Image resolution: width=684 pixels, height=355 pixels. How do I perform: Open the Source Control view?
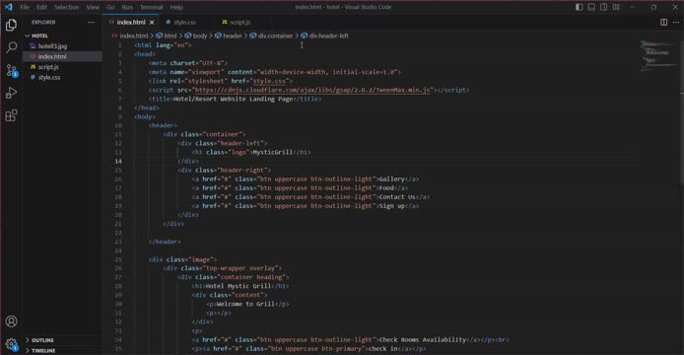[12, 70]
